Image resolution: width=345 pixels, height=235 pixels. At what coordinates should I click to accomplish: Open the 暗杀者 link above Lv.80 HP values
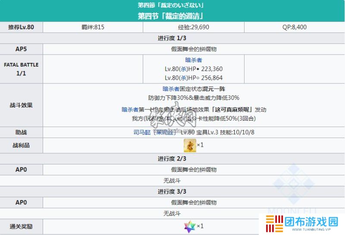(x=194, y=60)
